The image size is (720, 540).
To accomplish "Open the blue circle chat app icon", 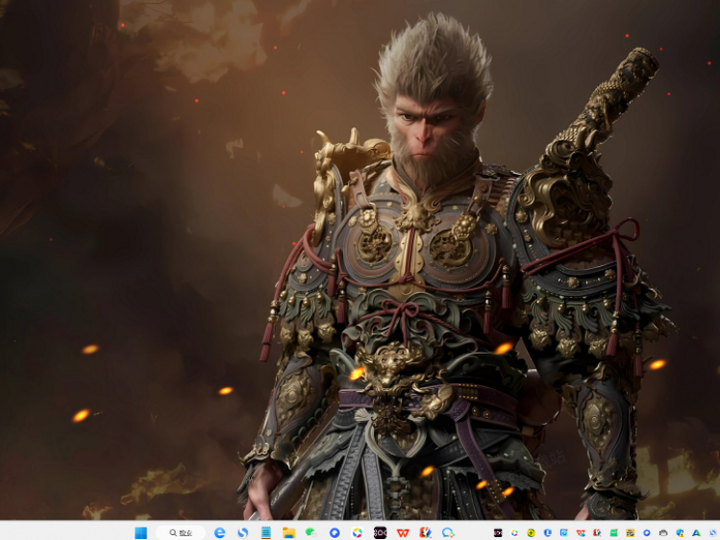I will point(335,532).
